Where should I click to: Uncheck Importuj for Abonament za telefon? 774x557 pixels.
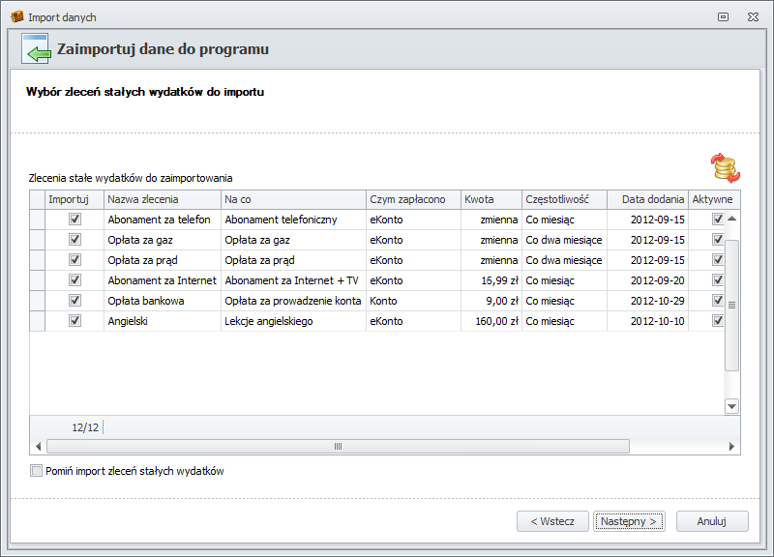[x=75, y=220]
